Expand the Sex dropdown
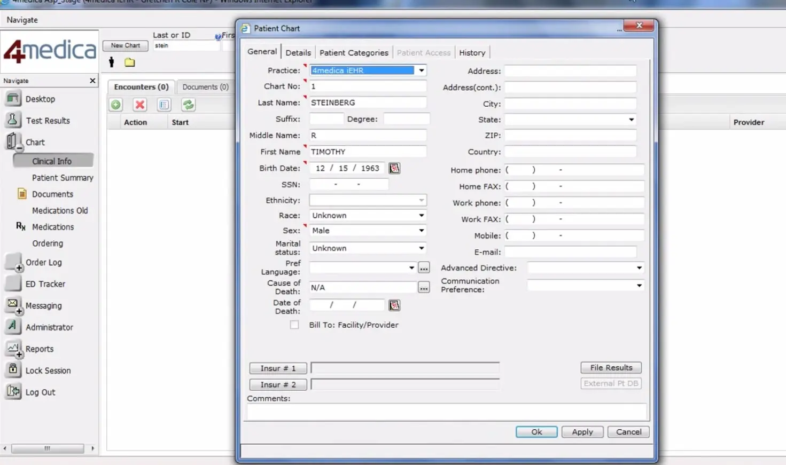This screenshot has height=465, width=786. [x=421, y=231]
